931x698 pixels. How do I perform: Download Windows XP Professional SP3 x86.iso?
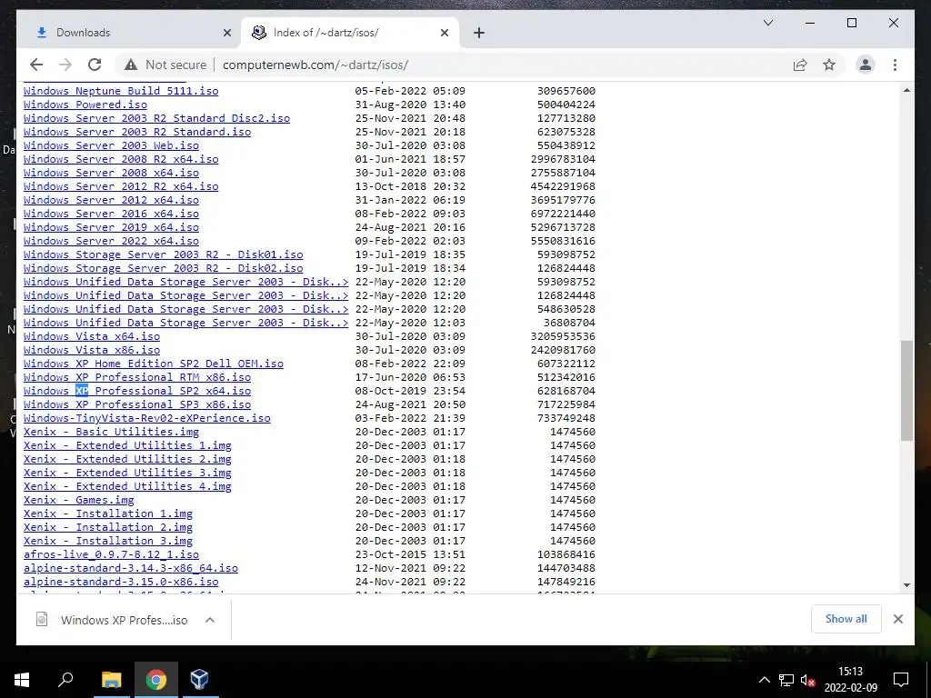[x=137, y=404]
